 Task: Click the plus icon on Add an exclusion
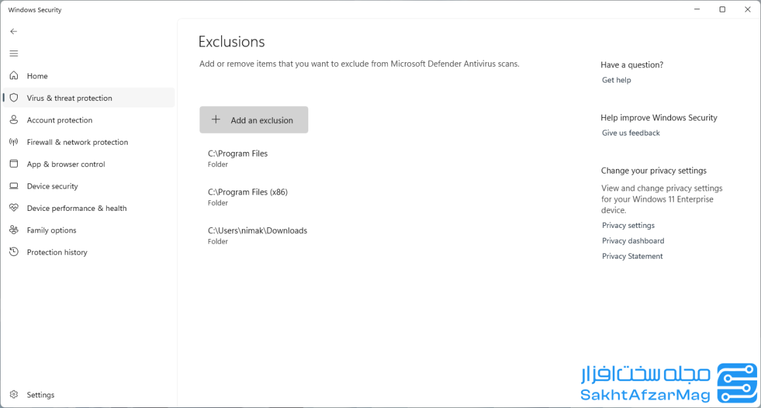[216, 120]
